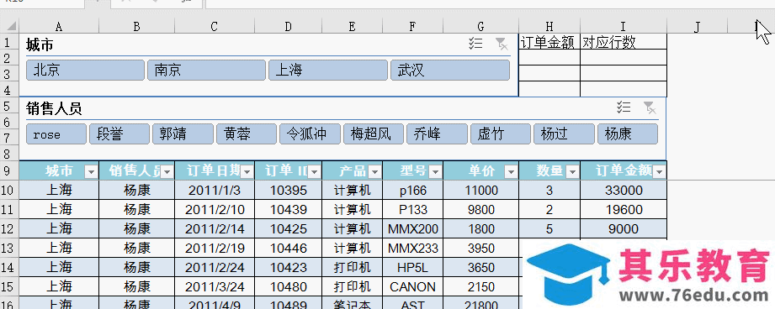Image resolution: width=775 pixels, height=309 pixels.
Task: Select row 10 header
Action: 9,190
